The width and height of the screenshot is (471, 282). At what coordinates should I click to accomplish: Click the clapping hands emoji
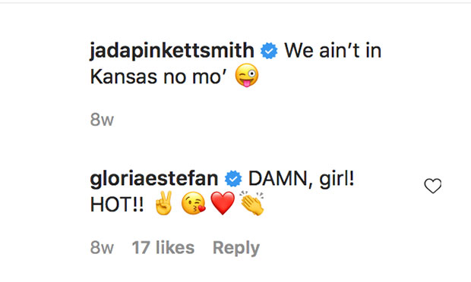pos(251,203)
